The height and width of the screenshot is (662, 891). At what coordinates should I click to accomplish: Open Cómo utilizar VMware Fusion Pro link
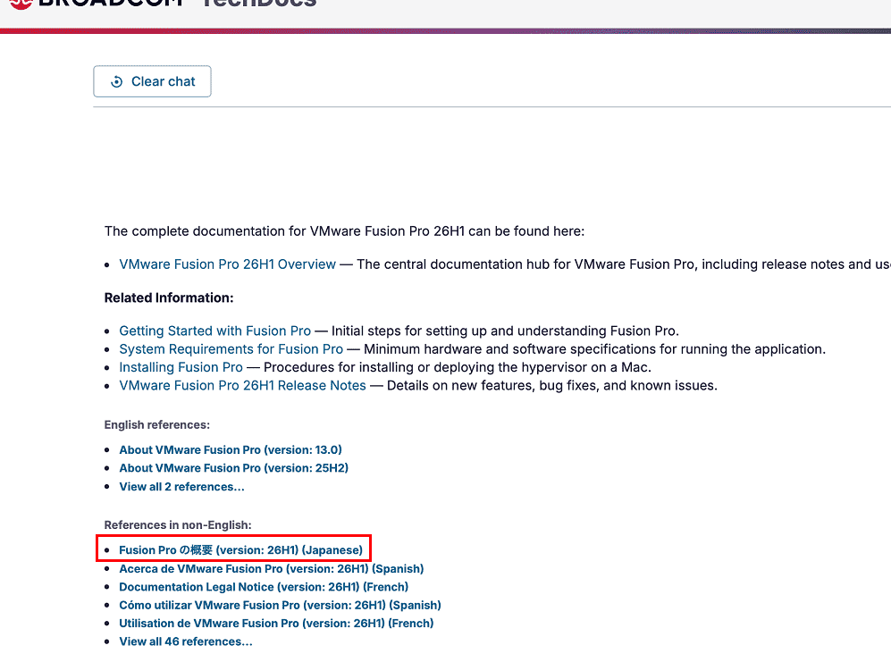[x=280, y=605]
